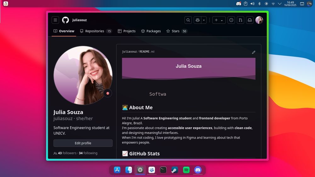Set status via badge on profile picture

click(108, 93)
